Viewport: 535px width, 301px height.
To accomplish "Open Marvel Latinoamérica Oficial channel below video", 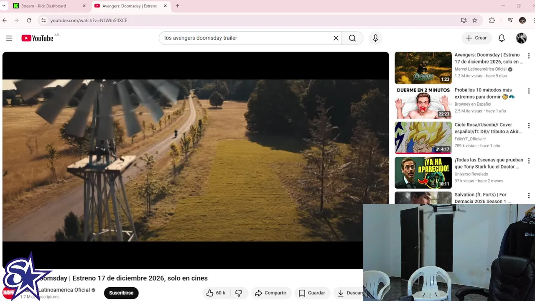I will [x=64, y=290].
